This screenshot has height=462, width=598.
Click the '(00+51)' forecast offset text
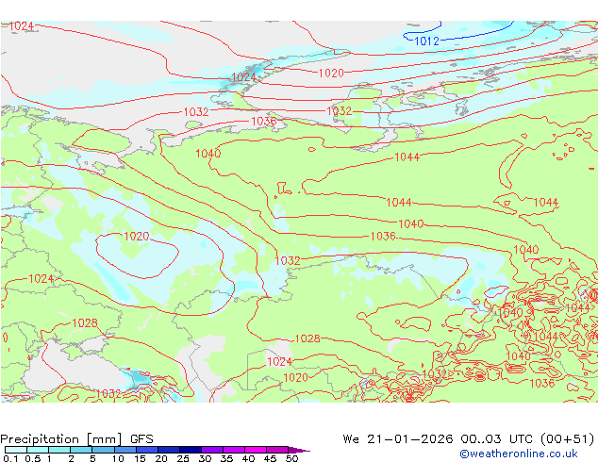tap(567, 439)
